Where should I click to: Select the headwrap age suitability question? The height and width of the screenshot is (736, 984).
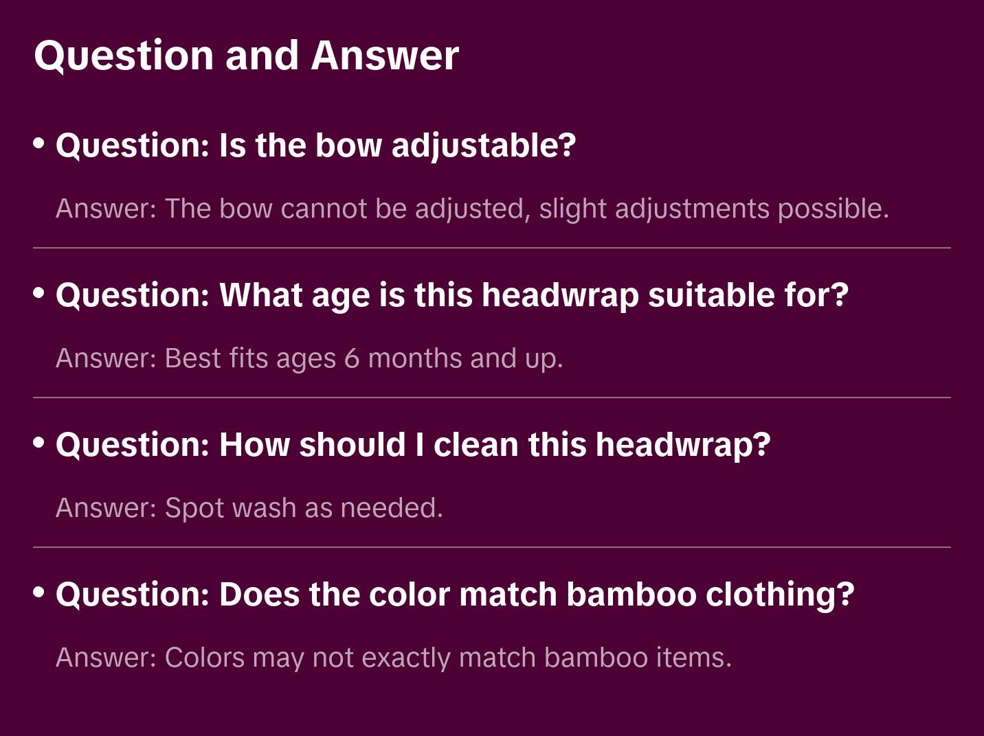click(452, 295)
